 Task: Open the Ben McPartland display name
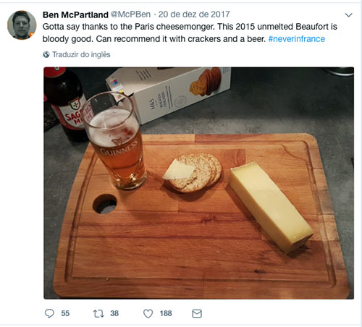[75, 14]
